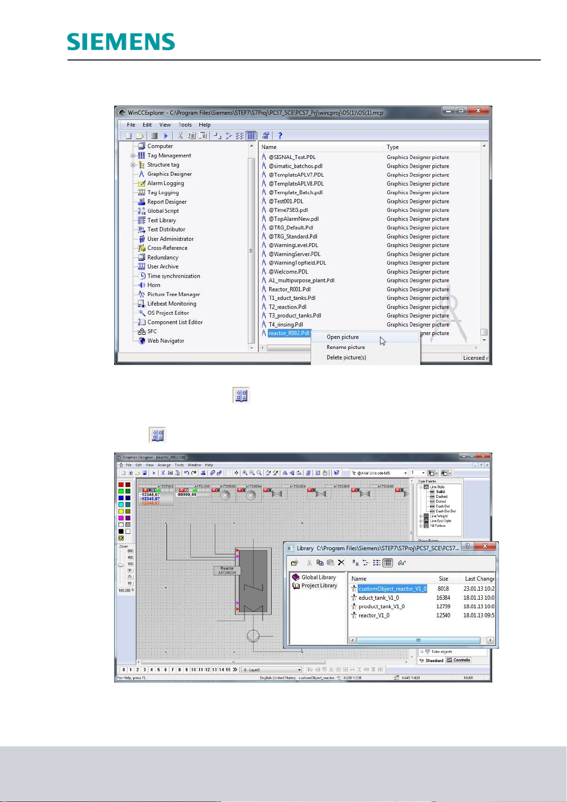Click the Open project folder icon in WinCCExplorer
The height and width of the screenshot is (802, 567).
coord(140,136)
